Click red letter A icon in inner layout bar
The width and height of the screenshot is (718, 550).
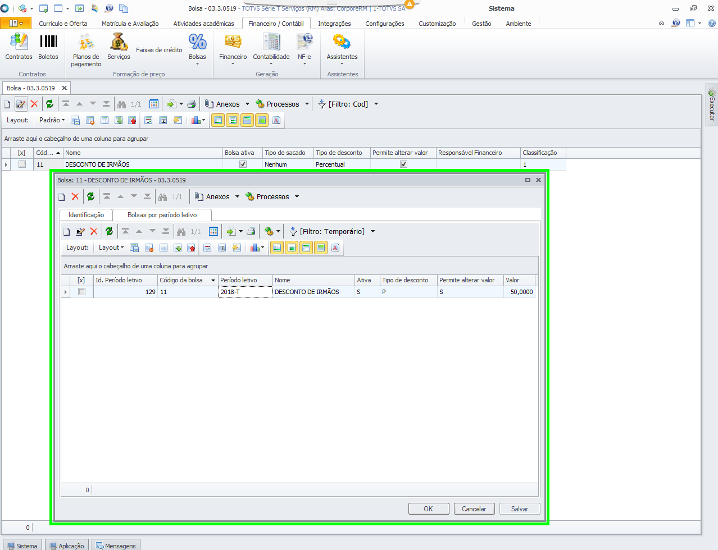(335, 247)
